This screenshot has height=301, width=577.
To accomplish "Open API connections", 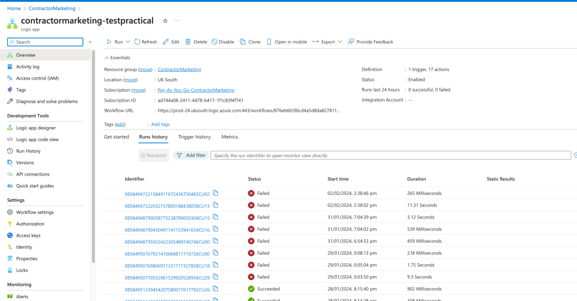I will click(32, 175).
